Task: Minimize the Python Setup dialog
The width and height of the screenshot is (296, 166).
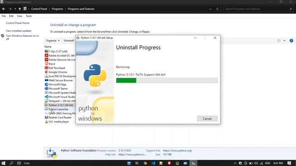Action: [195, 38]
